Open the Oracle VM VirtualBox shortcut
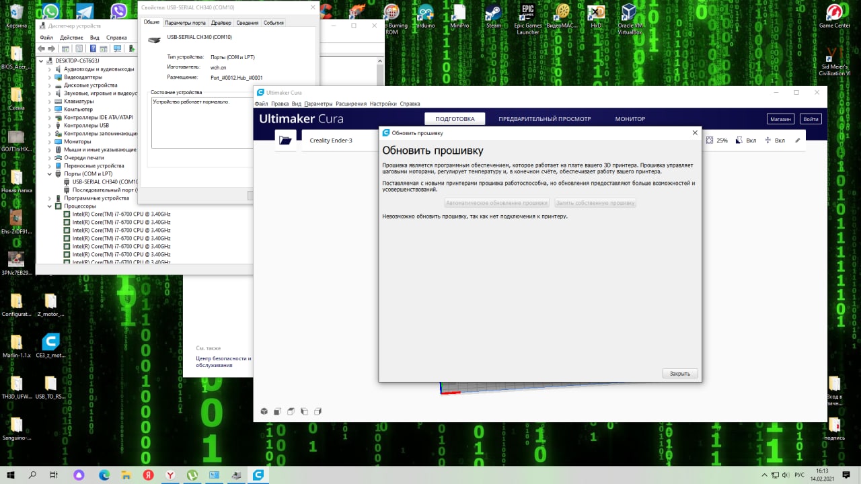 pos(630,19)
